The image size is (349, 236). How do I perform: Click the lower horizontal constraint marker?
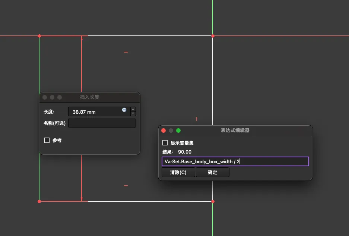coord(126,185)
